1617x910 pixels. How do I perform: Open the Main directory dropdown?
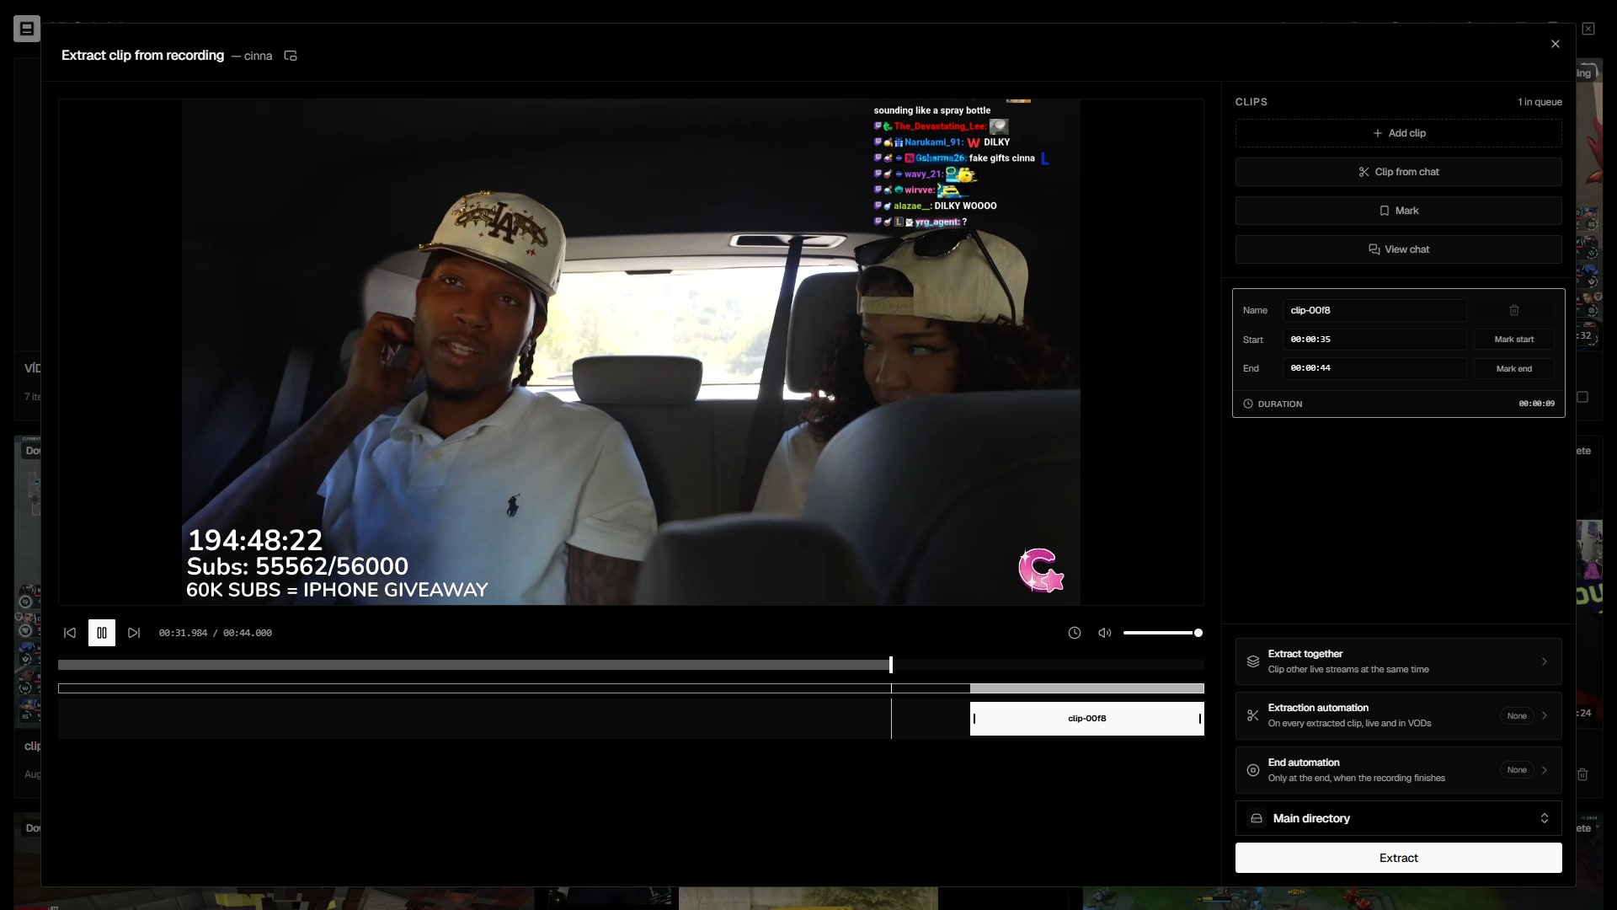point(1399,818)
